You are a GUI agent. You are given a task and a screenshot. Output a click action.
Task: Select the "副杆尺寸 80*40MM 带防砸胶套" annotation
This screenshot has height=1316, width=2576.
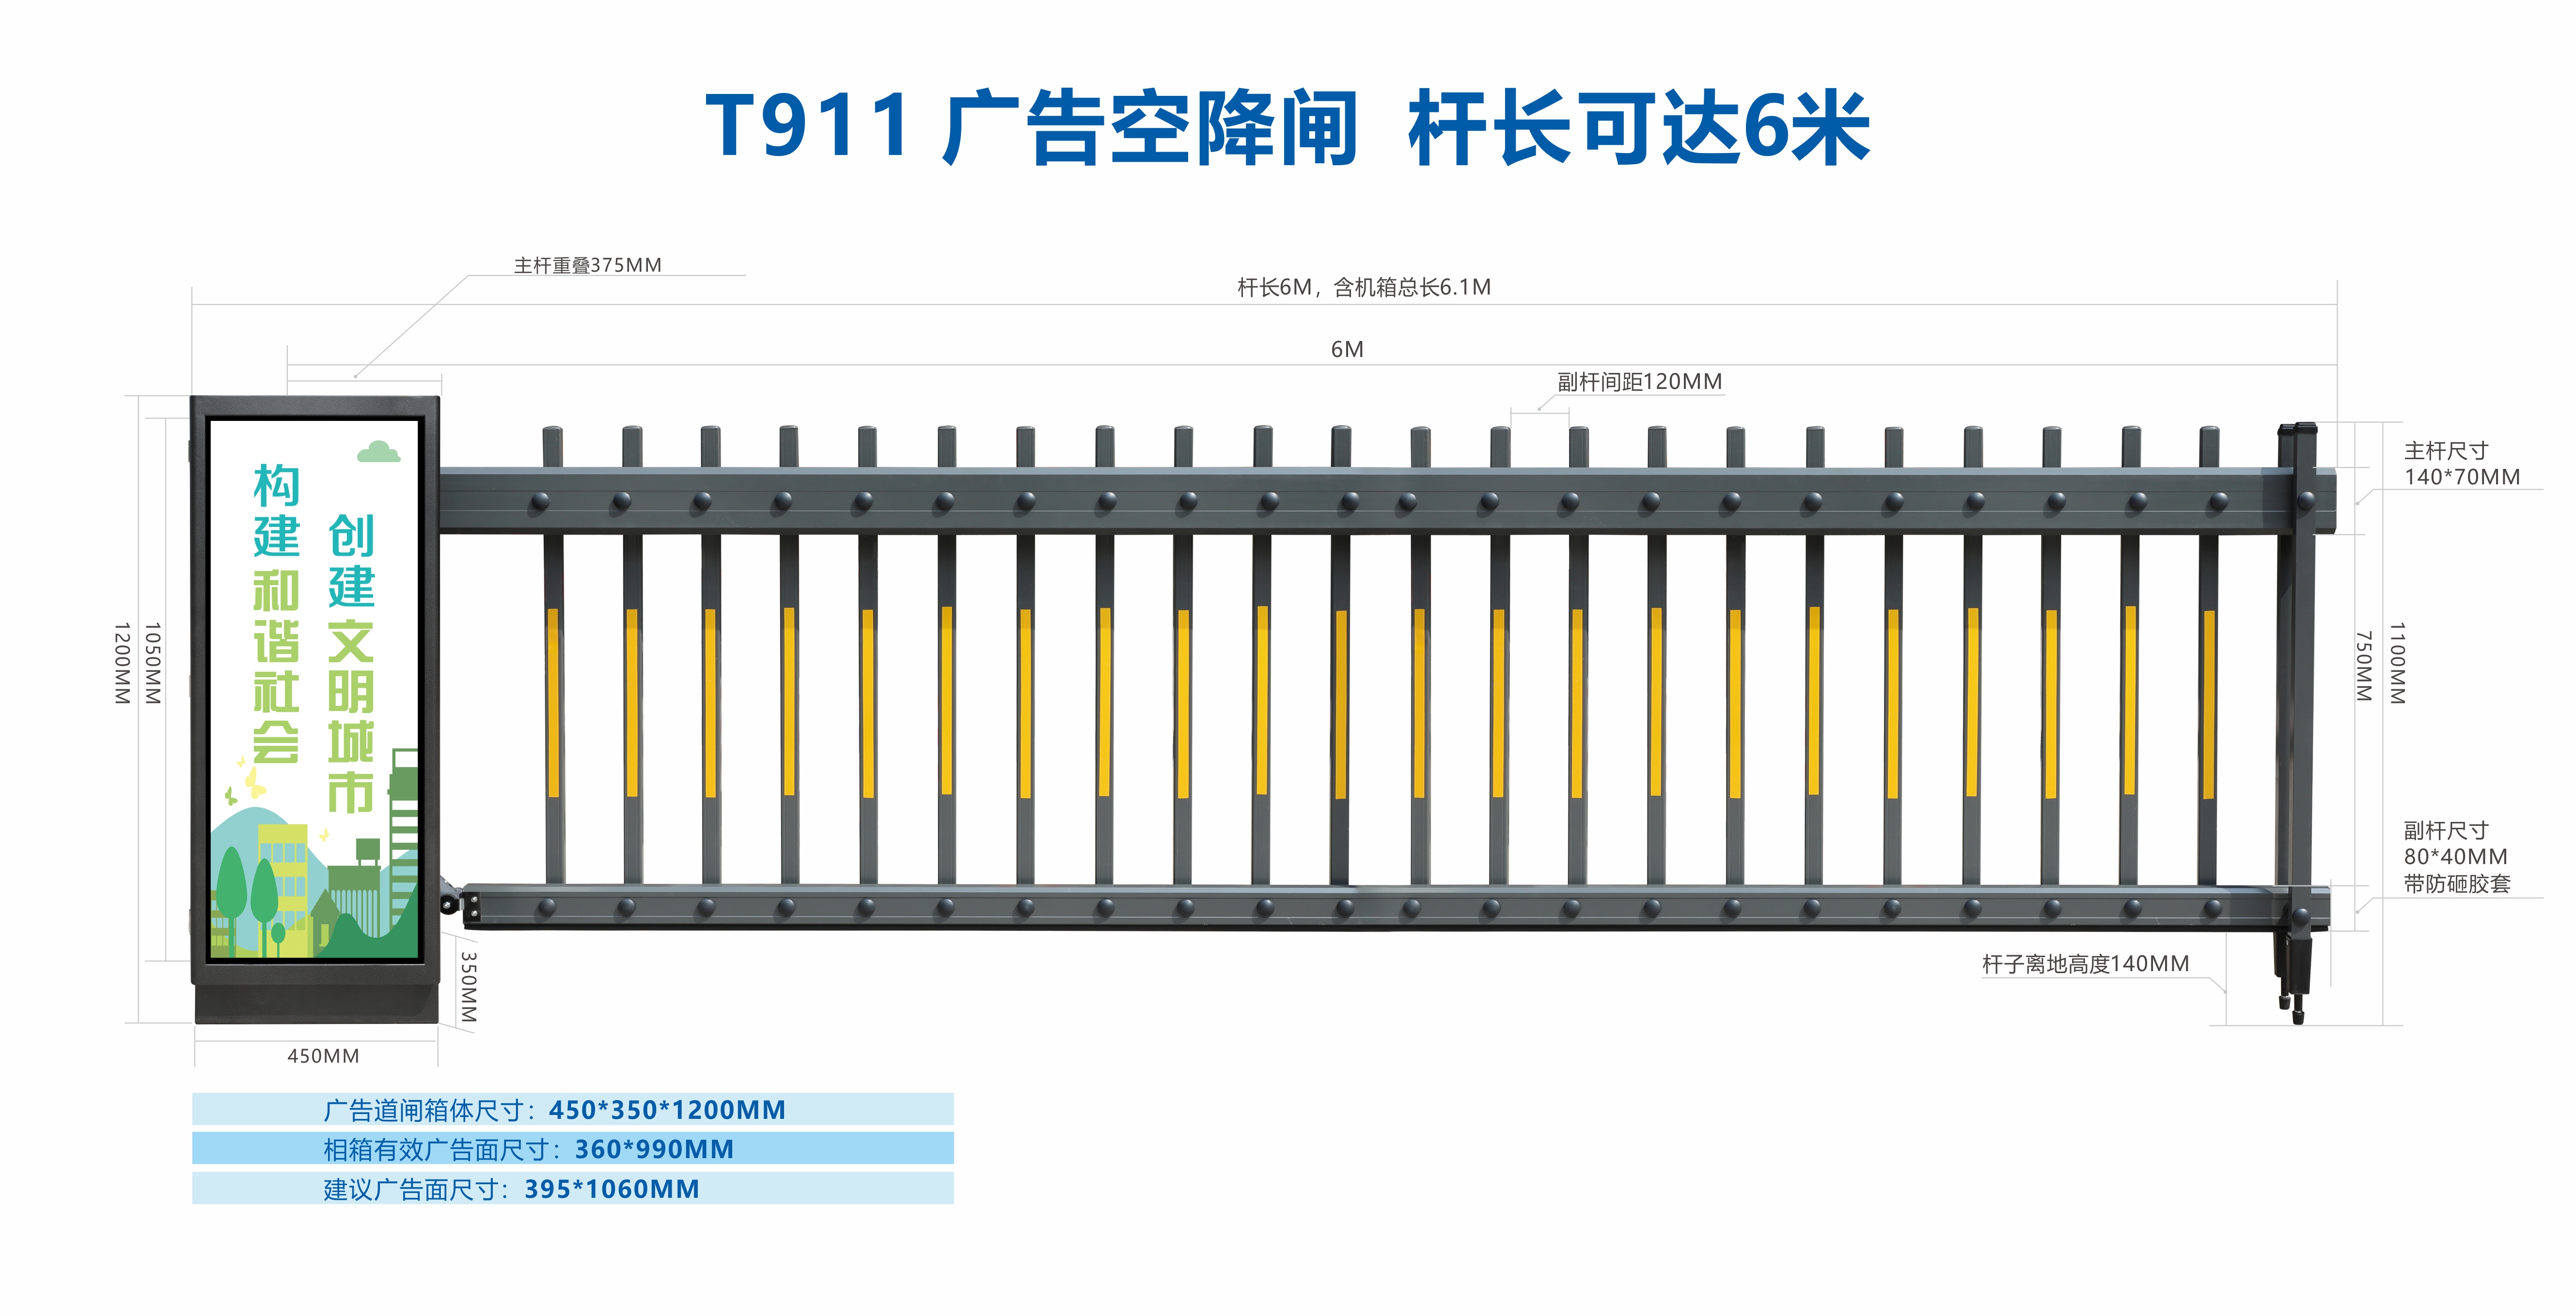point(2457,856)
